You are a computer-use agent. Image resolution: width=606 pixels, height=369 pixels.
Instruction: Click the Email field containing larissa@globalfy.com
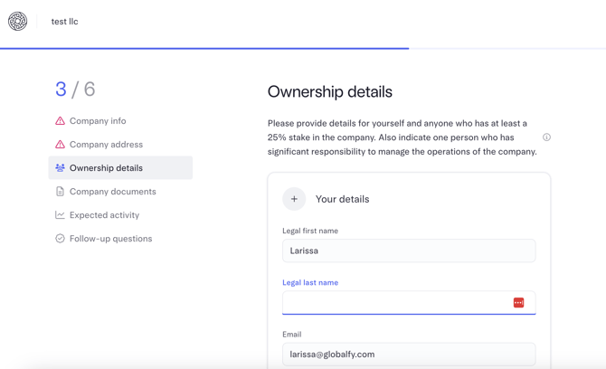point(408,355)
